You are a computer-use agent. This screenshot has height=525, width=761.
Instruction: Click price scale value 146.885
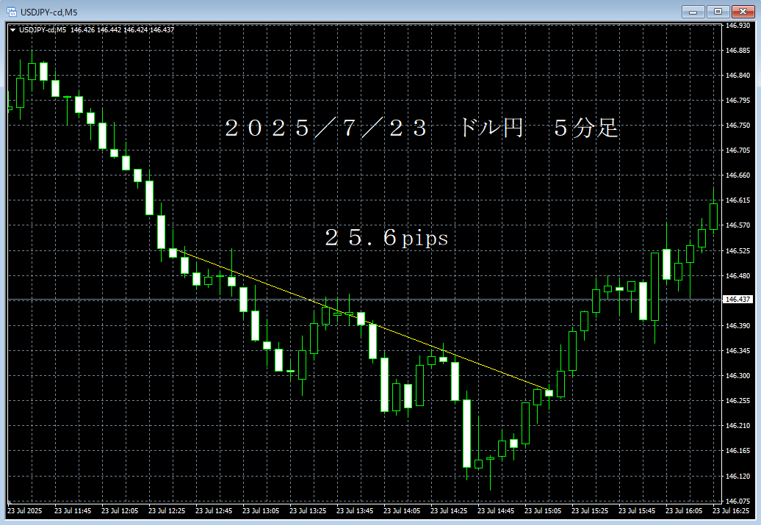pyautogui.click(x=737, y=51)
